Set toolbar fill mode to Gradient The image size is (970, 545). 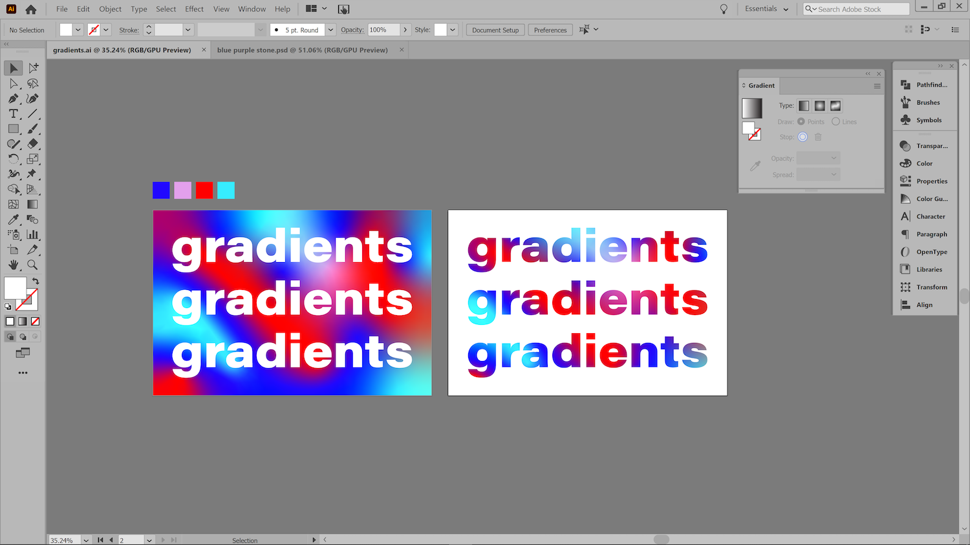click(x=23, y=321)
